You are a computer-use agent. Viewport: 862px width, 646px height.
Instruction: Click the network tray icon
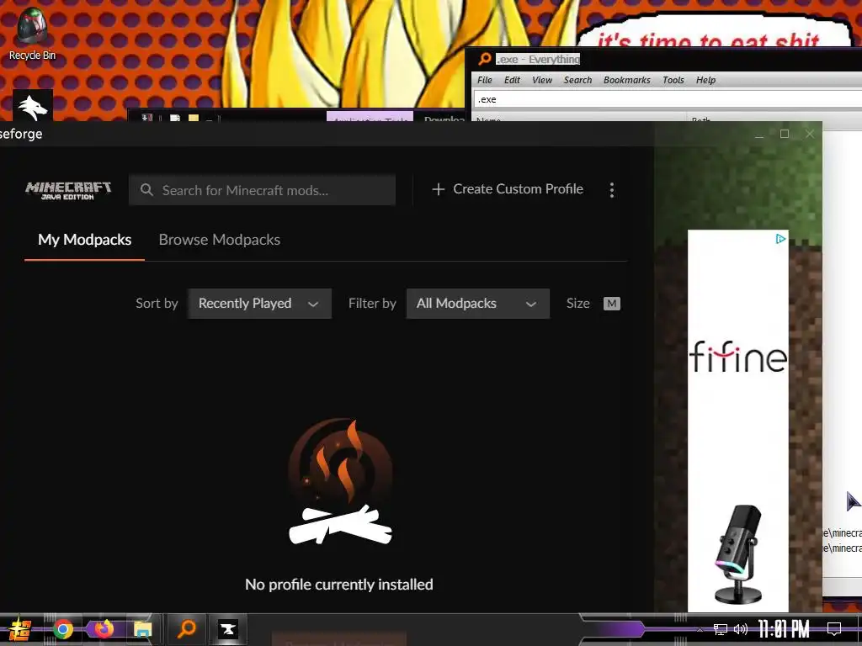[x=721, y=629]
